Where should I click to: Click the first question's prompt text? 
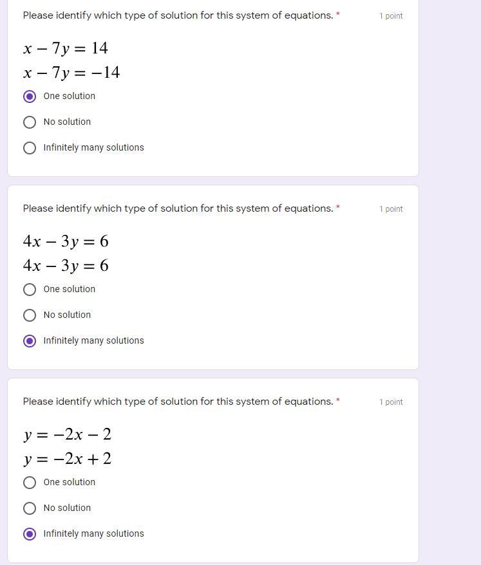tap(178, 15)
